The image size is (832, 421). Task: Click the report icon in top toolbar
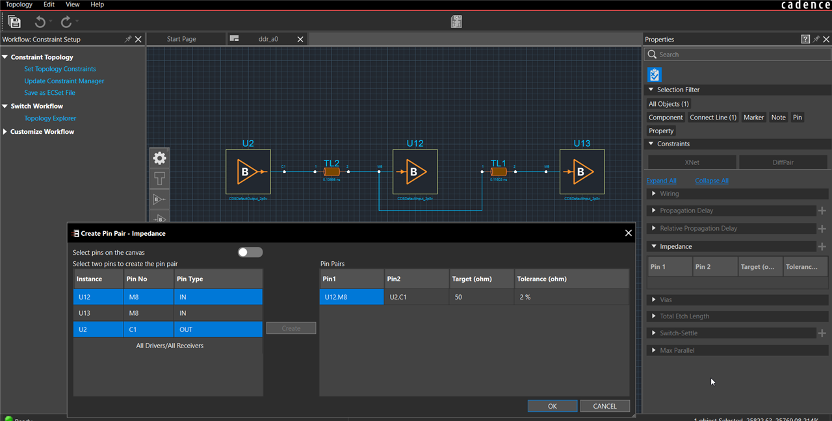pyautogui.click(x=456, y=22)
